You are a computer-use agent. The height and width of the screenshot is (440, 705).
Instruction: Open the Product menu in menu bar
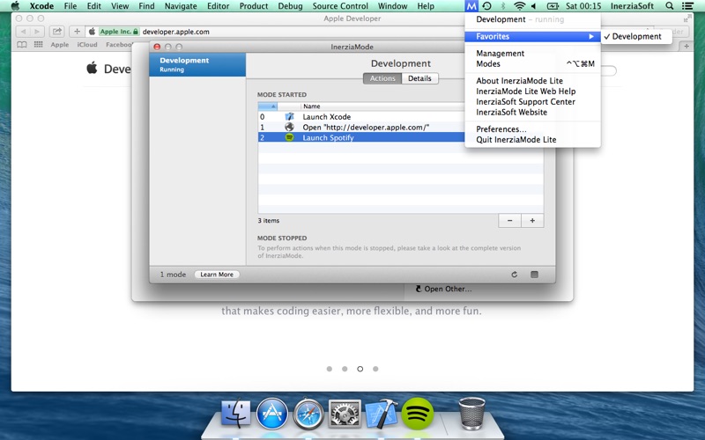254,6
